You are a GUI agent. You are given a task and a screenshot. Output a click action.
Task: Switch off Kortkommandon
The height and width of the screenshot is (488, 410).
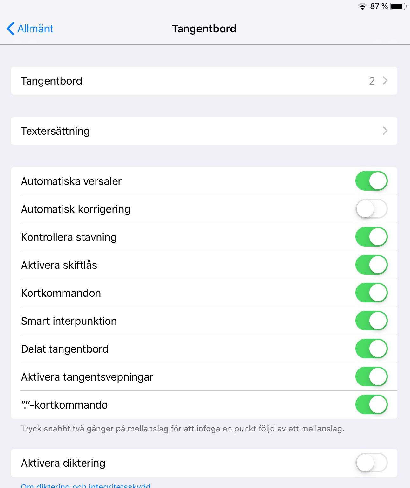(x=371, y=293)
